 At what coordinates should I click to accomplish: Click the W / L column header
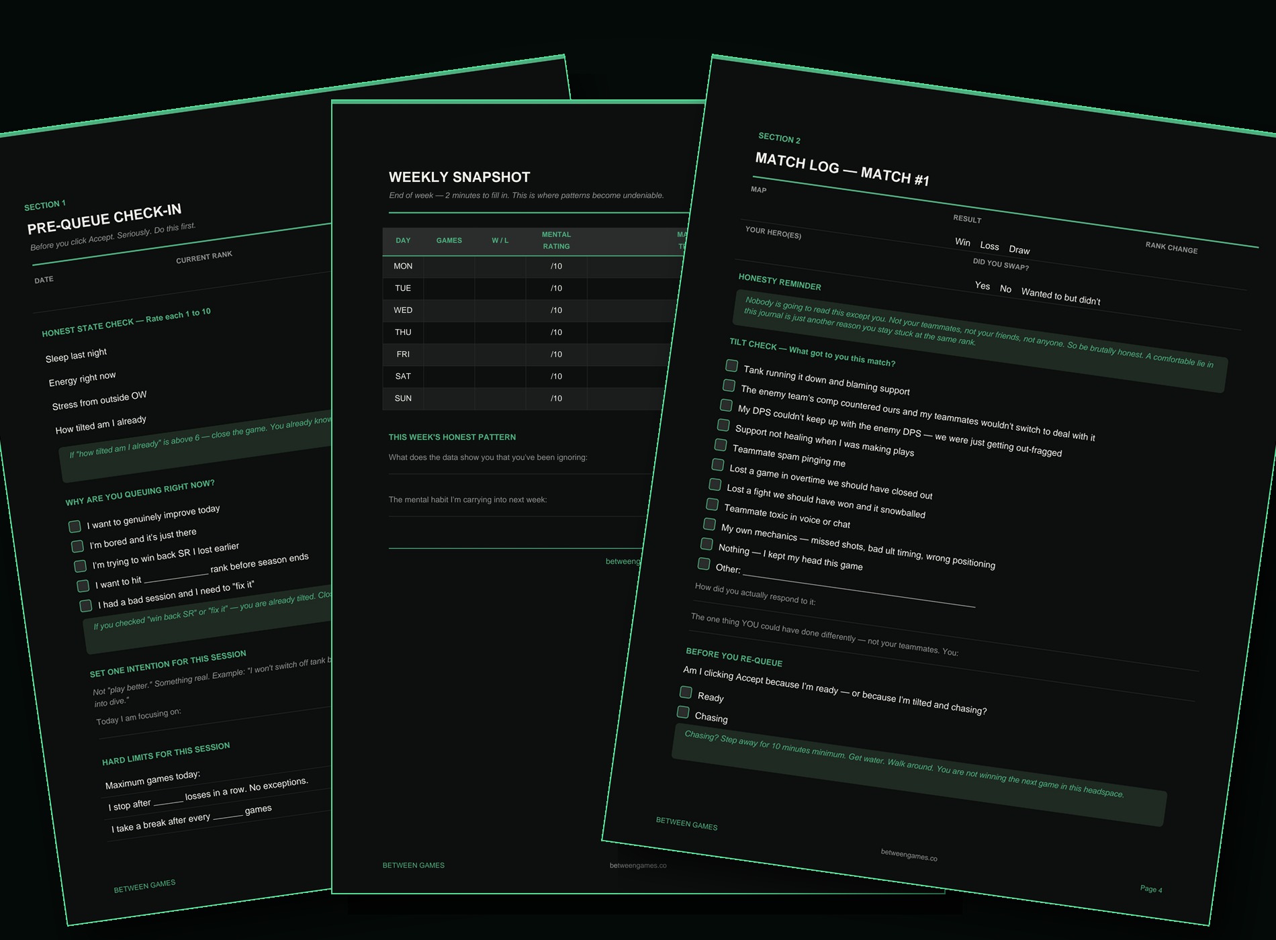click(500, 240)
